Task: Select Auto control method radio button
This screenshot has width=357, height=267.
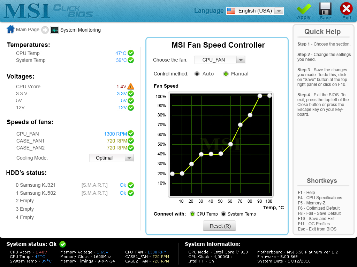Action: (197, 74)
